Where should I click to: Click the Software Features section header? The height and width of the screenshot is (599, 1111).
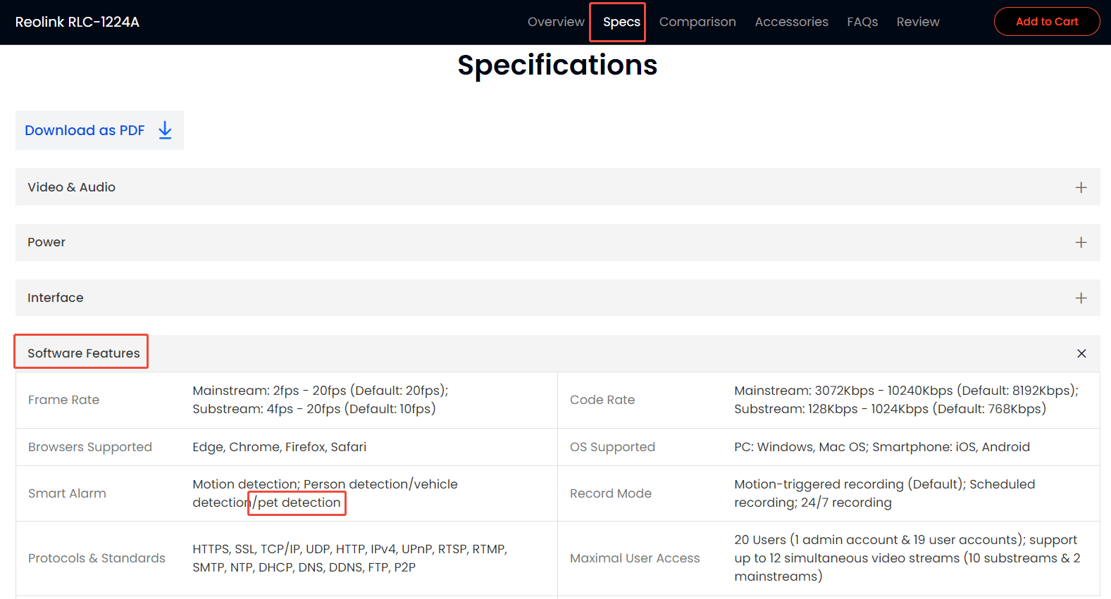(x=558, y=353)
